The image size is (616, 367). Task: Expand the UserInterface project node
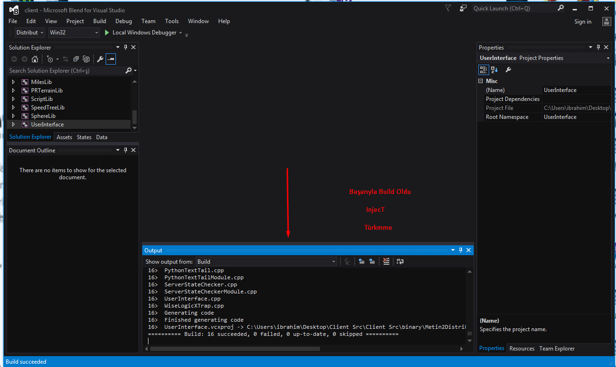(x=14, y=125)
